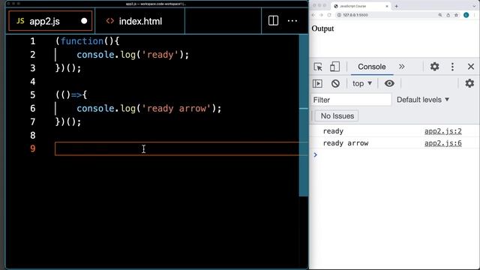Viewport: 480px width, 270px height.
Task: Toggle the device toolbar icon
Action: tap(334, 67)
